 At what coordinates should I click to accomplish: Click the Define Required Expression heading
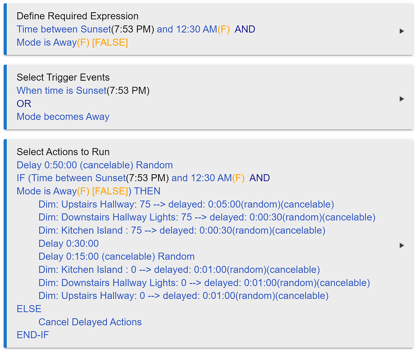[77, 16]
